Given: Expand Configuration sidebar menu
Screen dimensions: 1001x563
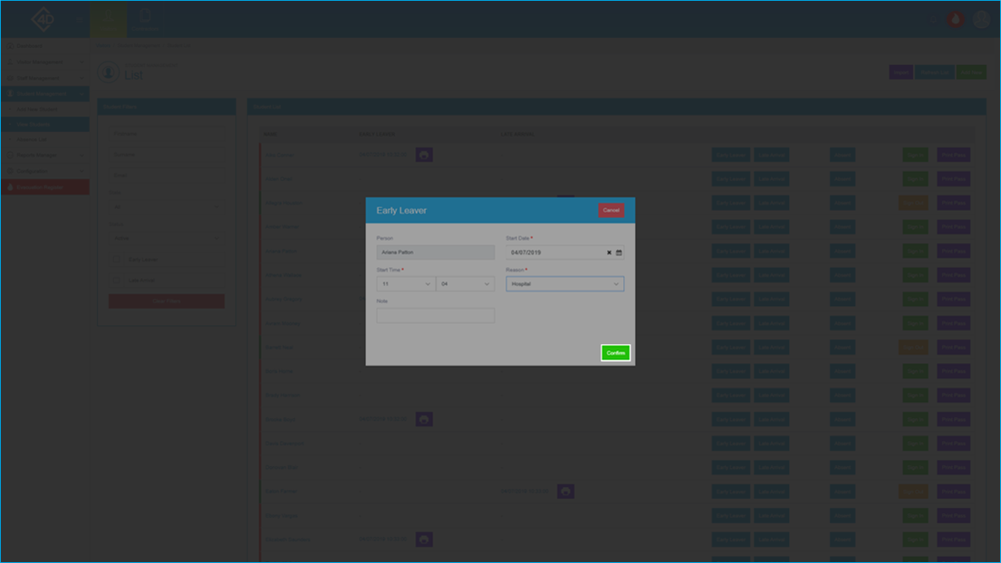Looking at the screenshot, I should click(44, 171).
